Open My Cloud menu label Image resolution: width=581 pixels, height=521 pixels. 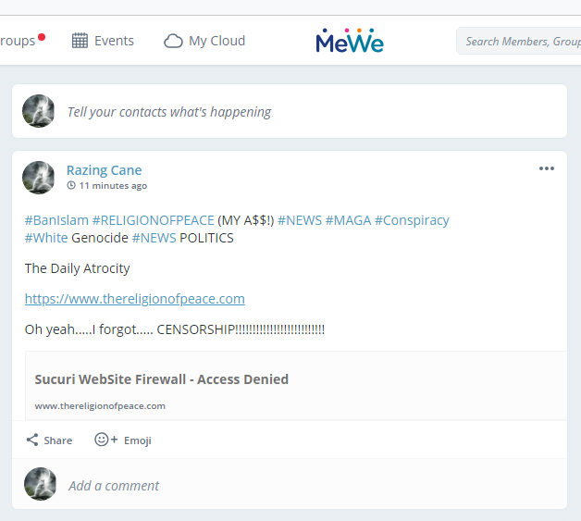click(217, 41)
